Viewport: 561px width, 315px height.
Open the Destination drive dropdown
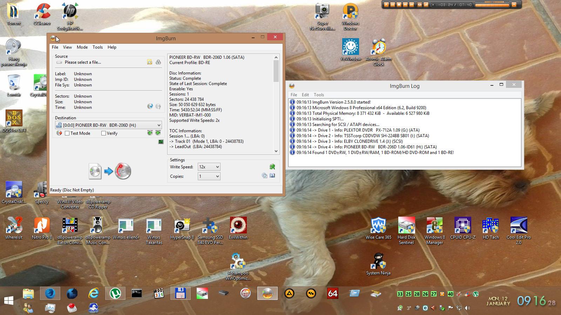(108, 125)
